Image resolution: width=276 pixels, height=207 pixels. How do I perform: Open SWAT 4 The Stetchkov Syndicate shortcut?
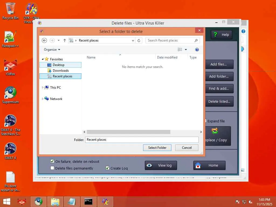tap(10, 125)
